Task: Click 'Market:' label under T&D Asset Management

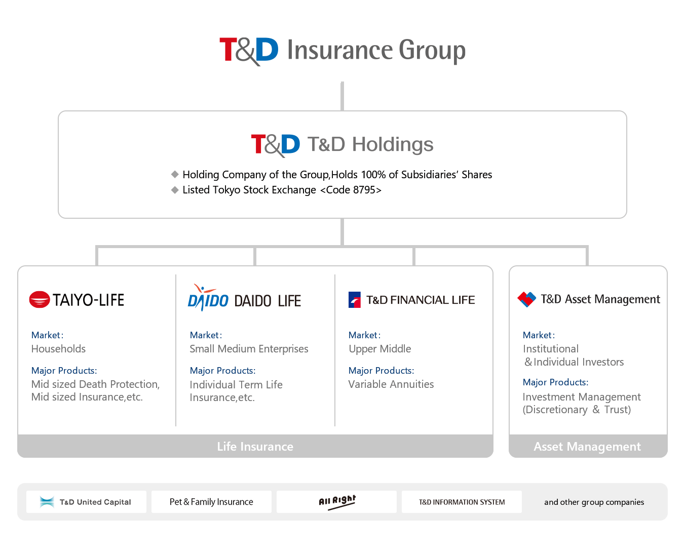Action: 539,335
